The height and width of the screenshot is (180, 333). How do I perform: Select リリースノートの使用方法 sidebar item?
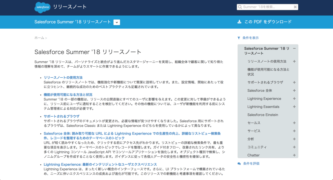point(267,61)
